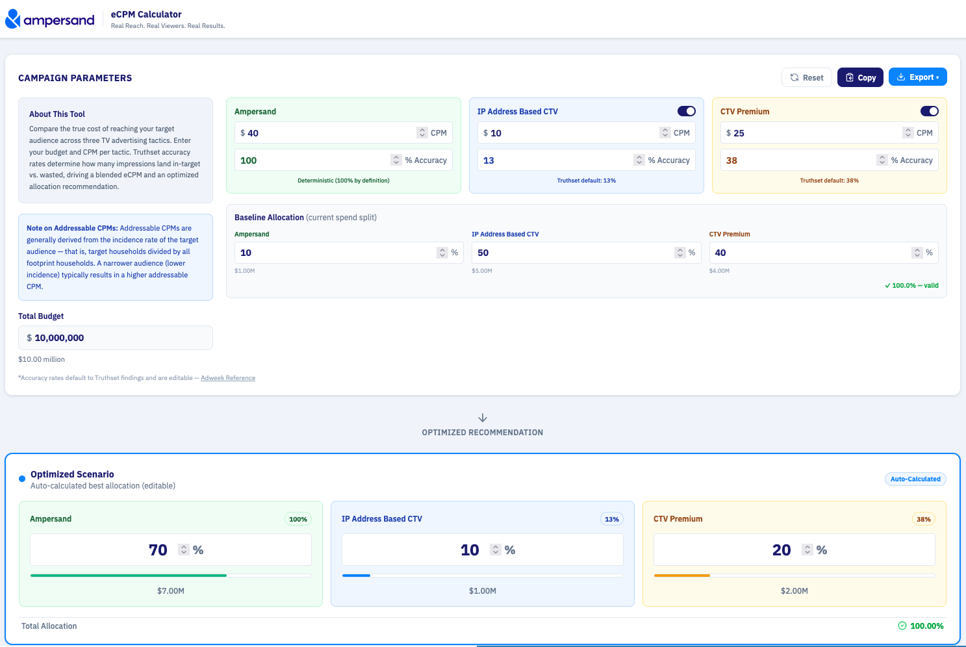Click the 100.00% total allocation check icon
Image resolution: width=966 pixels, height=647 pixels.
(x=902, y=626)
